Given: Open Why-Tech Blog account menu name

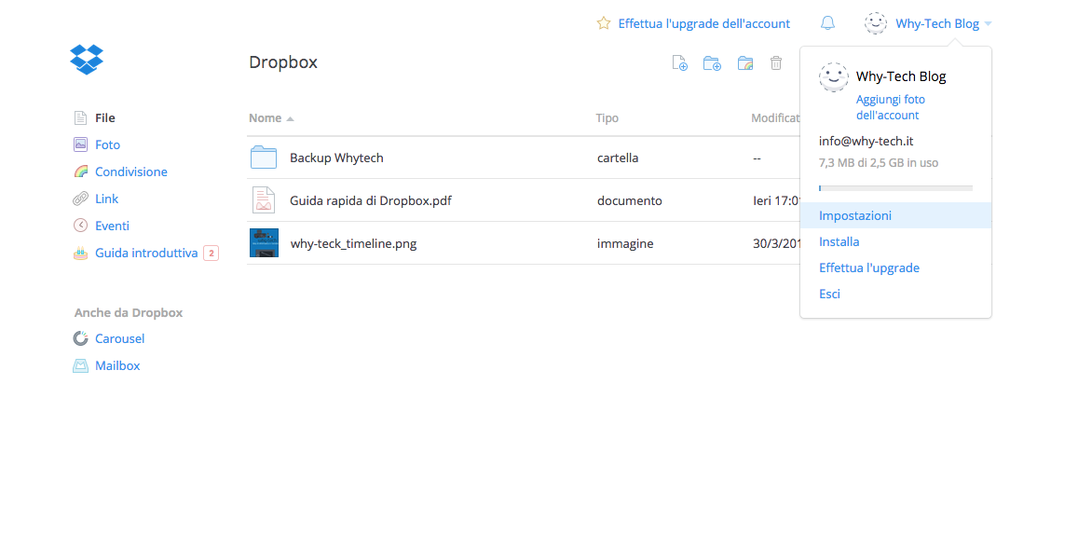Looking at the screenshot, I should pos(937,24).
